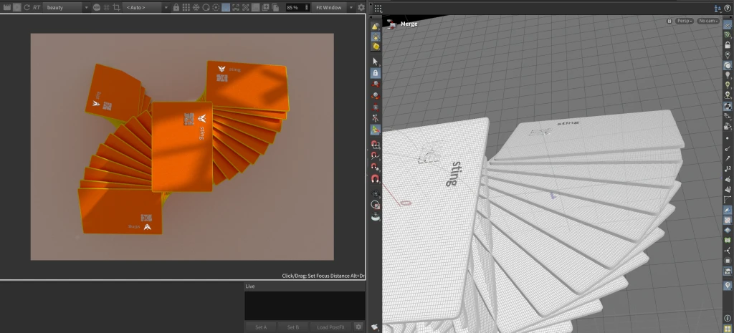Click the Load PostFX button
Image resolution: width=734 pixels, height=333 pixels.
(x=330, y=327)
